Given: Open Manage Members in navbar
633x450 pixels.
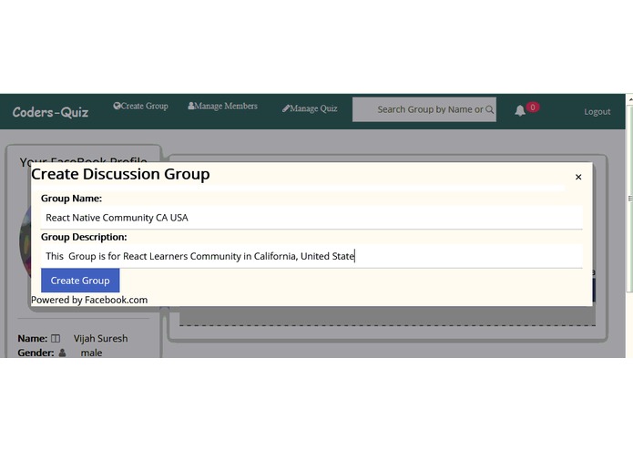Looking at the screenshot, I should [x=222, y=107].
